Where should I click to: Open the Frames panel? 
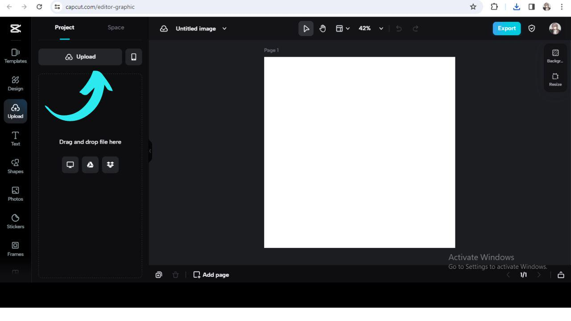[15, 248]
